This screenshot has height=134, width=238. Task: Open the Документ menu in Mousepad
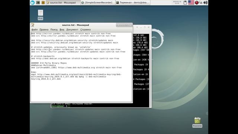[72, 29]
